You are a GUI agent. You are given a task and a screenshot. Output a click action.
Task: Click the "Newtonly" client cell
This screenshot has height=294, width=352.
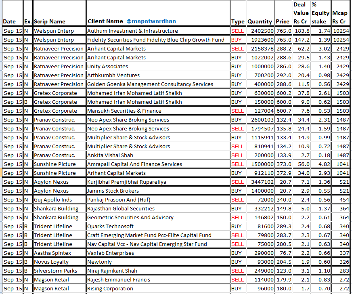158,262
